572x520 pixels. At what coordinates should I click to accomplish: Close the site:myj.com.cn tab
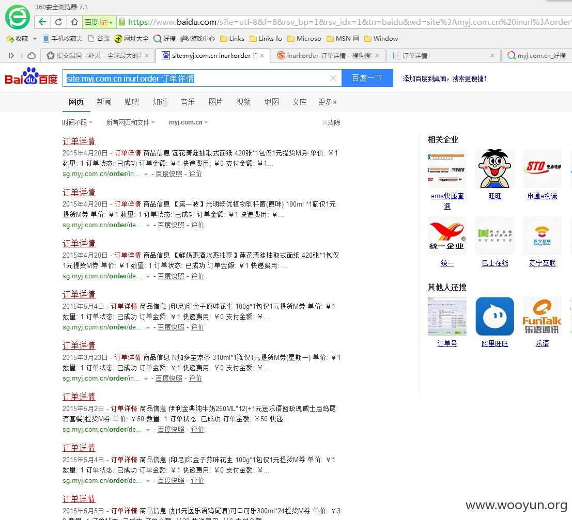pos(262,55)
